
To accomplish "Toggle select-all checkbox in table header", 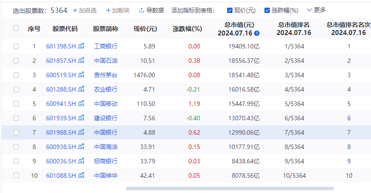I will click(16, 28).
